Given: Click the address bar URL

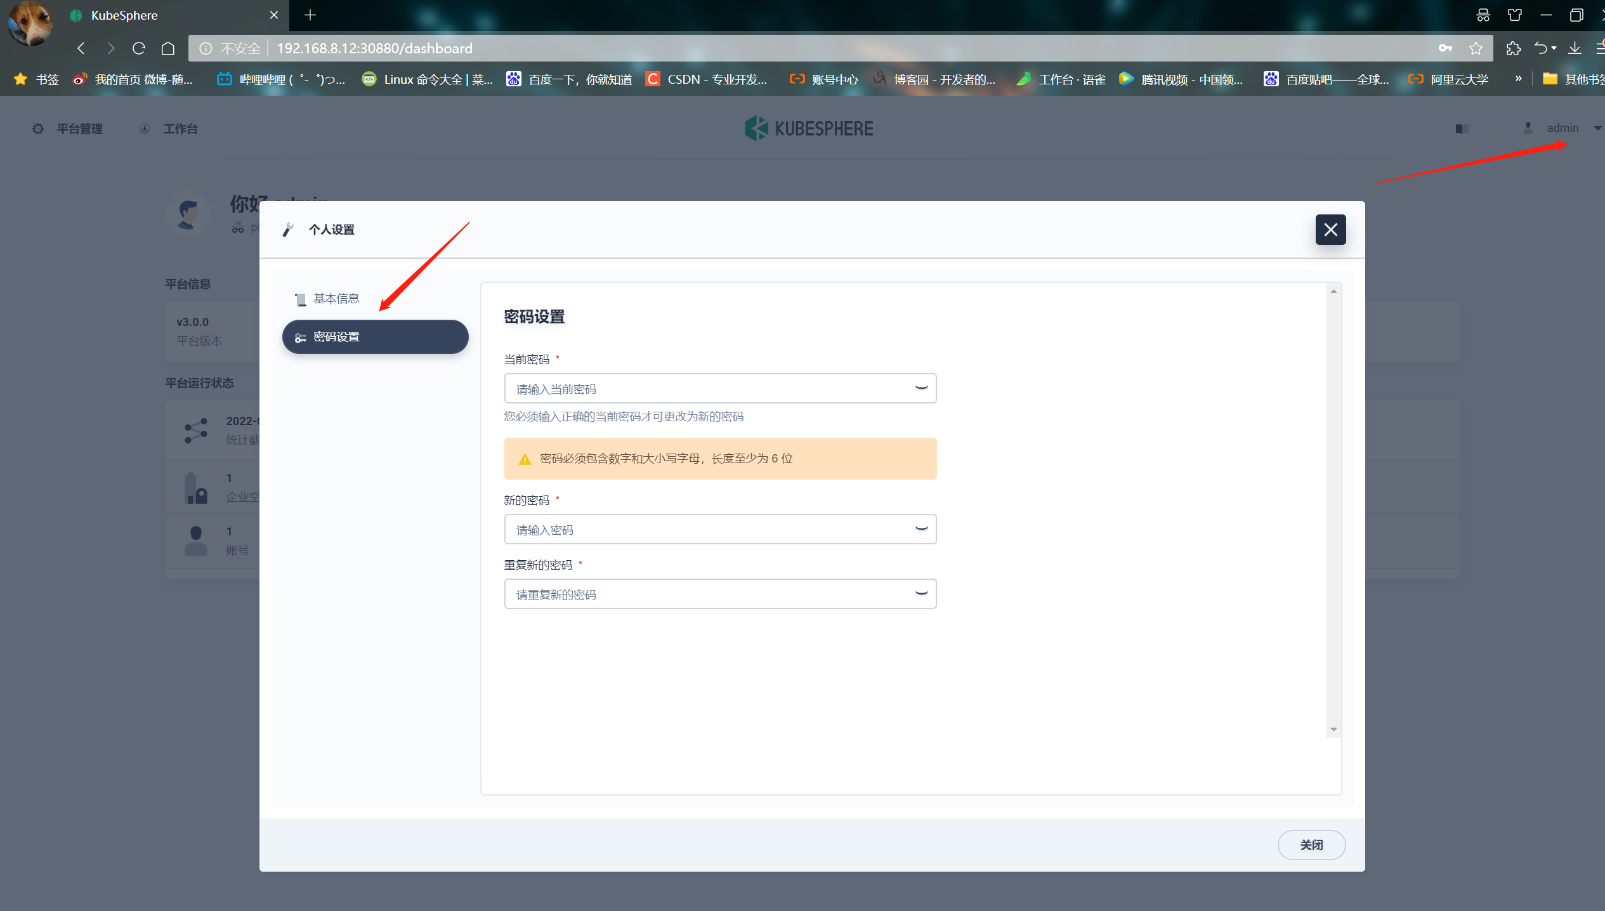Looking at the screenshot, I should pyautogui.click(x=374, y=48).
